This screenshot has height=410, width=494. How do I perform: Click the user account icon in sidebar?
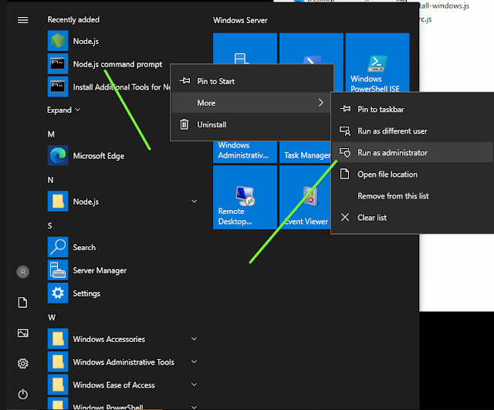(22, 272)
